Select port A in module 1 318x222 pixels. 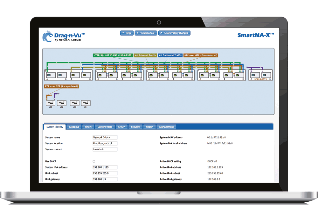(51, 75)
